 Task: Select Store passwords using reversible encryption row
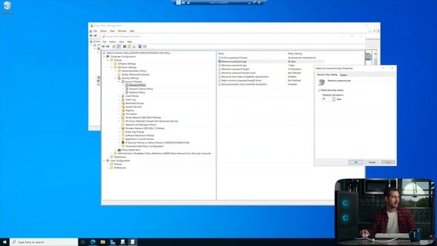pos(271,84)
